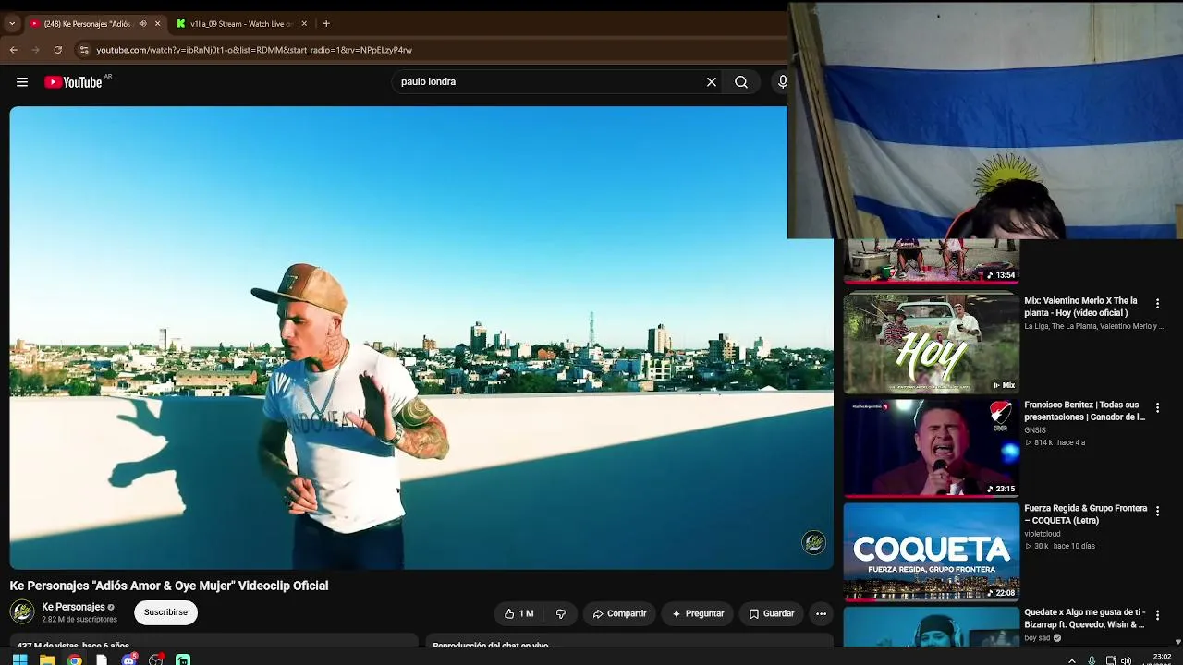1183x665 pixels.
Task: Open options for Francisco Benitez video
Action: coord(1157,407)
